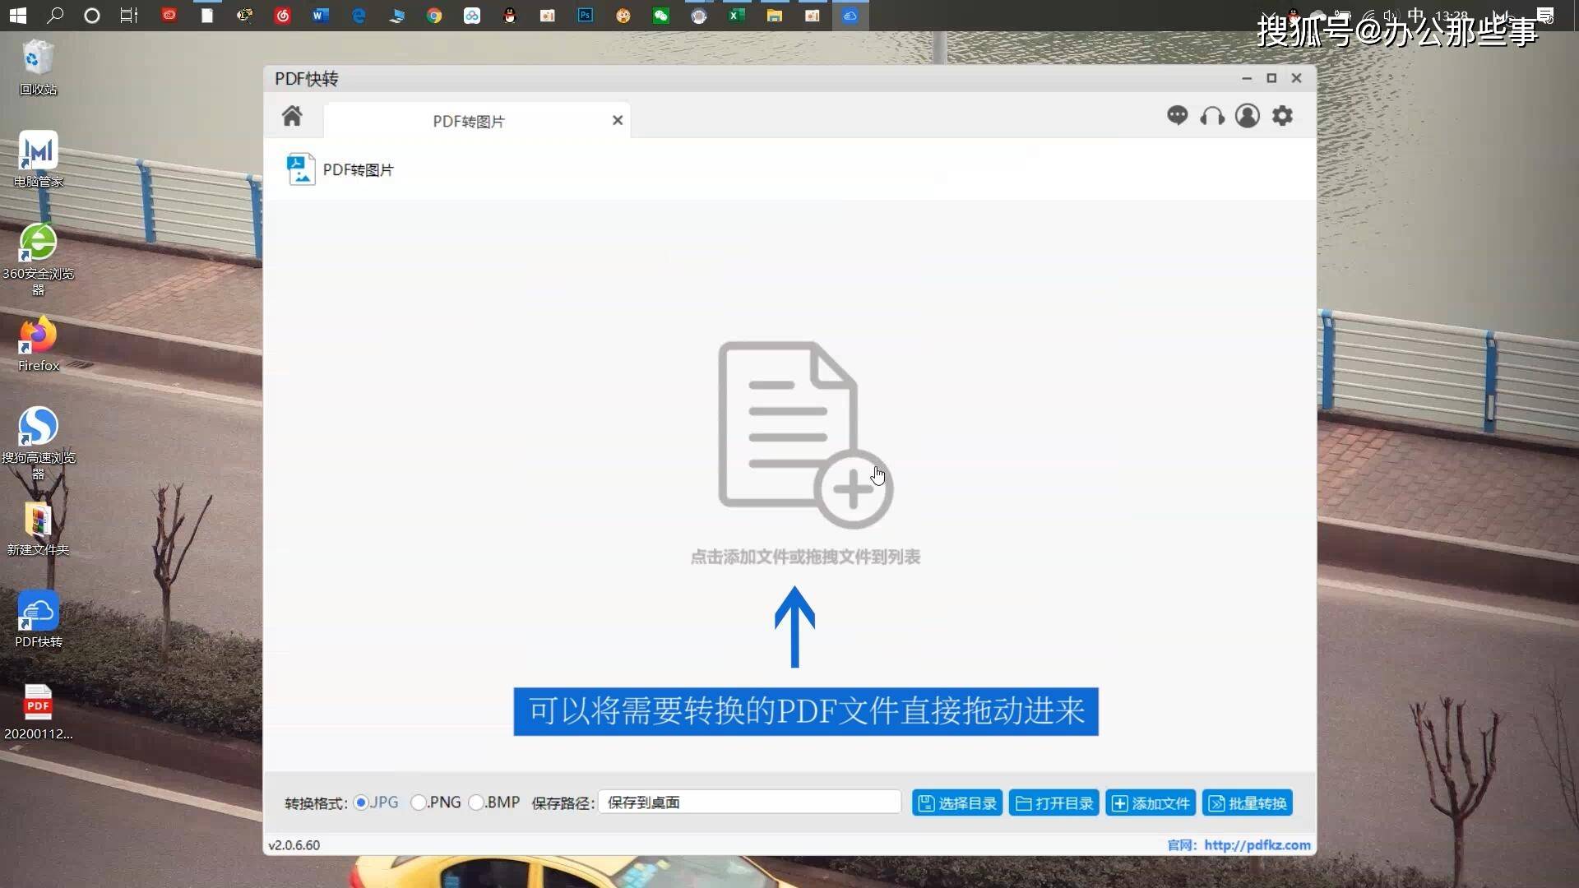Screen dimensions: 1579x888
Task: Open Cortana circle in taskbar
Action: [92, 16]
